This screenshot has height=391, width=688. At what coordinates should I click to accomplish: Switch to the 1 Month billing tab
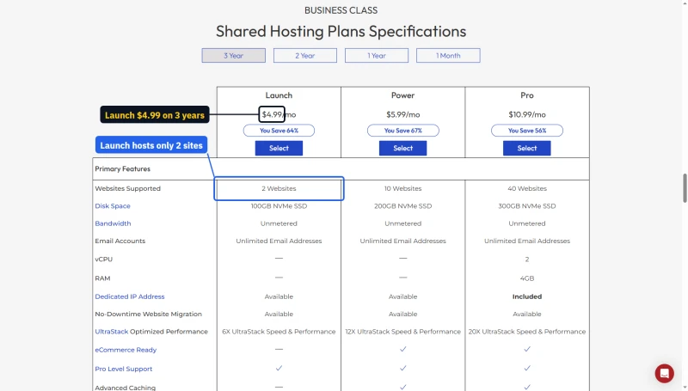448,56
